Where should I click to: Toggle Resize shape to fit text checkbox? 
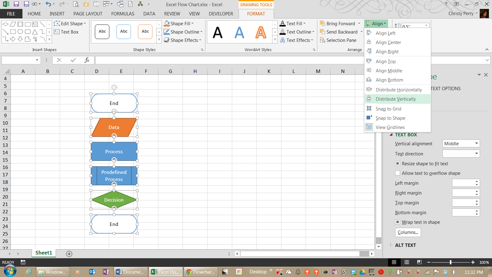[398, 164]
